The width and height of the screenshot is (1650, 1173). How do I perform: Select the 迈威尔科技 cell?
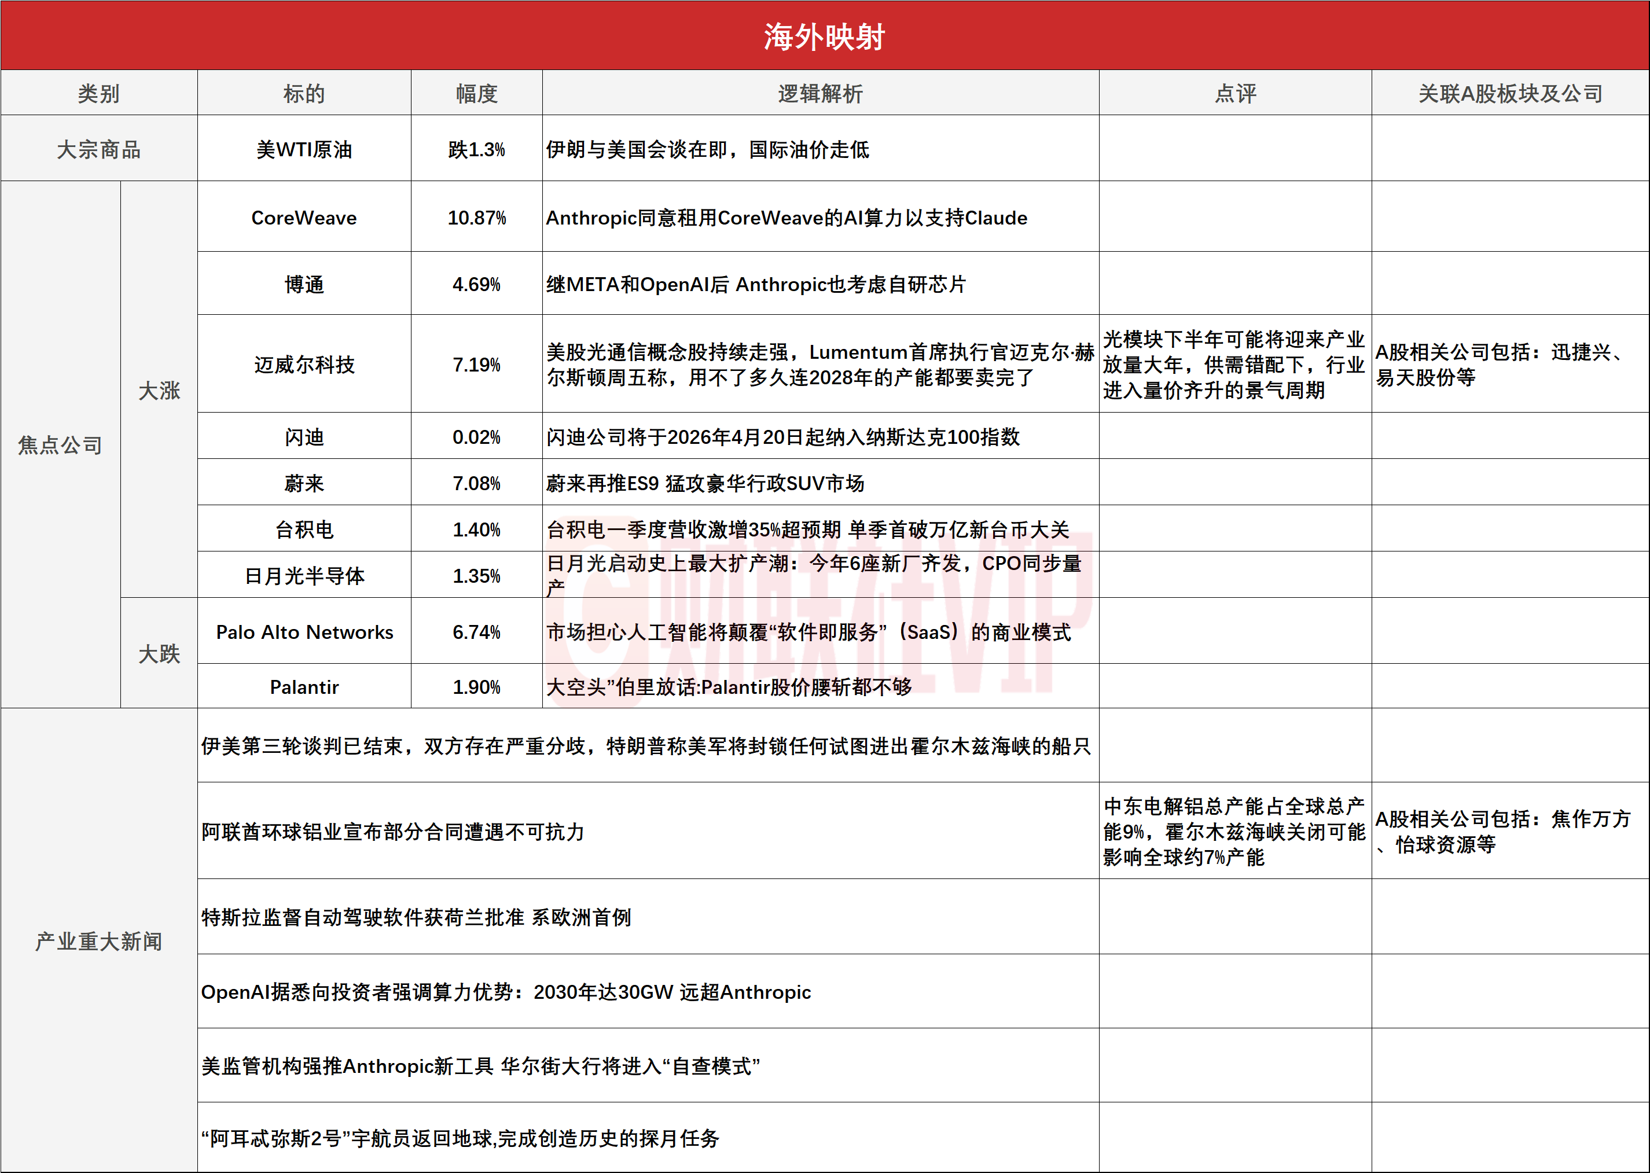(x=304, y=365)
